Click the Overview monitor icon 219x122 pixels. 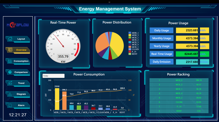pyautogui.click(x=10, y=50)
